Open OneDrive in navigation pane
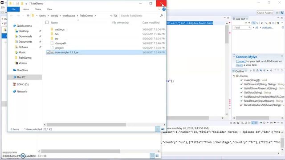285x160 pixels. point(22,70)
